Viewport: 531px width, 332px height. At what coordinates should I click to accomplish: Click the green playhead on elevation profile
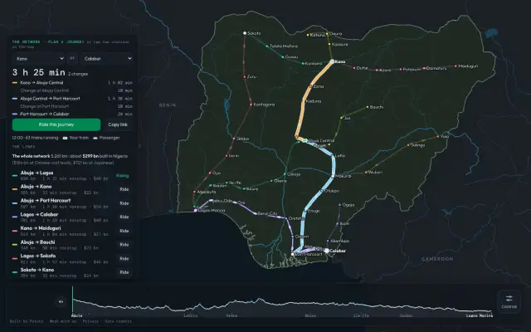(72, 300)
